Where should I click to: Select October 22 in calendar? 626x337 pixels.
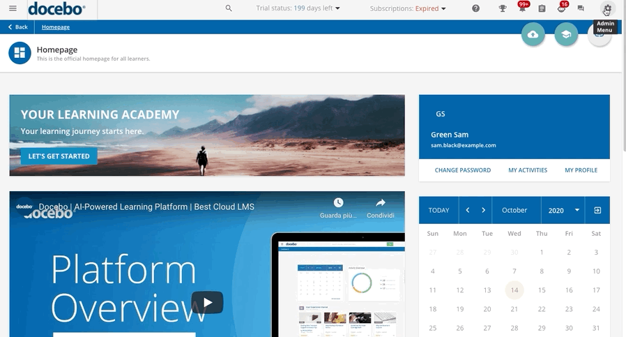(542, 309)
